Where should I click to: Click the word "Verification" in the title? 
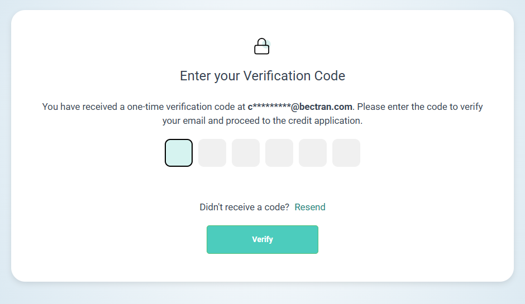[x=277, y=76]
